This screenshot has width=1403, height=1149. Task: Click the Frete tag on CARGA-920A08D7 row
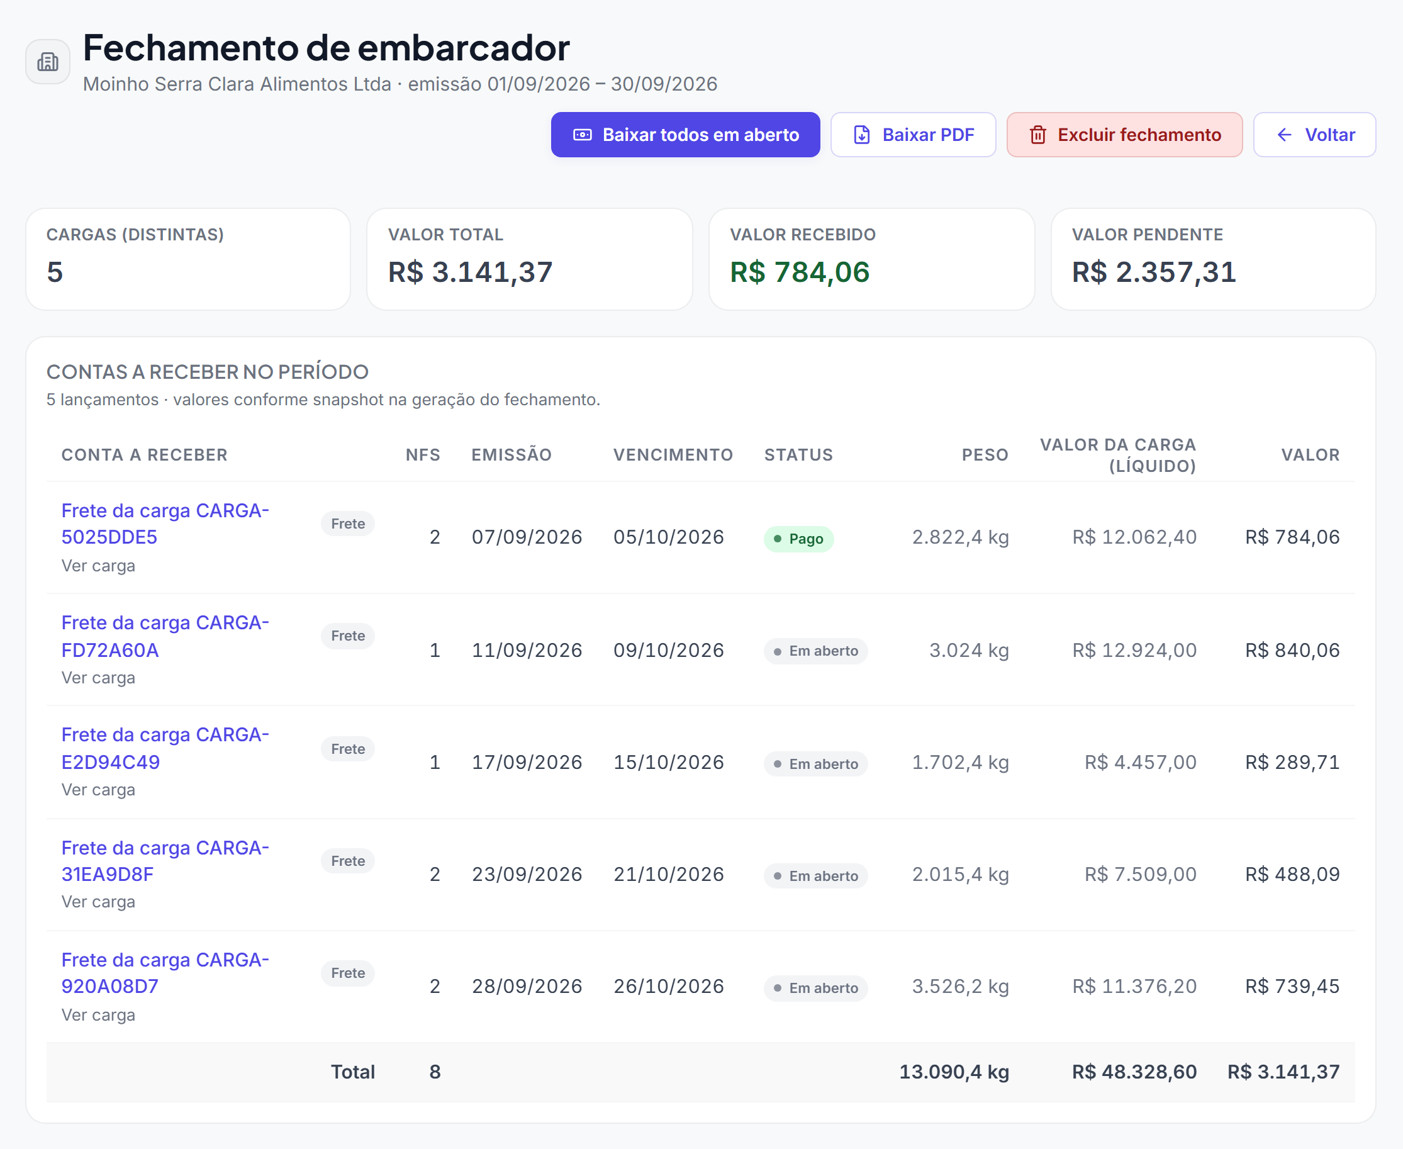pyautogui.click(x=348, y=972)
